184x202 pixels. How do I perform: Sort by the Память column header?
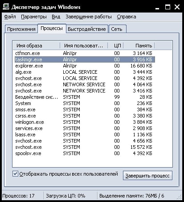point(139,46)
